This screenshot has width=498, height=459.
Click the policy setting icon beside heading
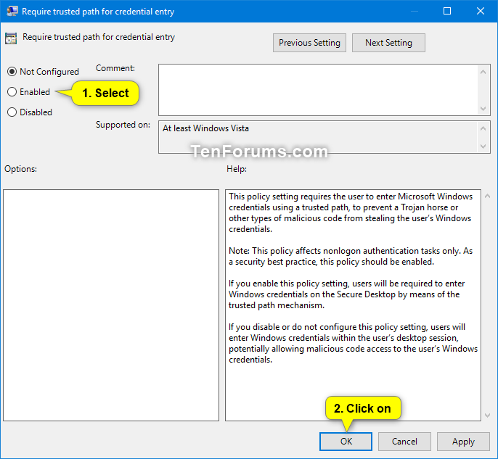tap(11, 38)
